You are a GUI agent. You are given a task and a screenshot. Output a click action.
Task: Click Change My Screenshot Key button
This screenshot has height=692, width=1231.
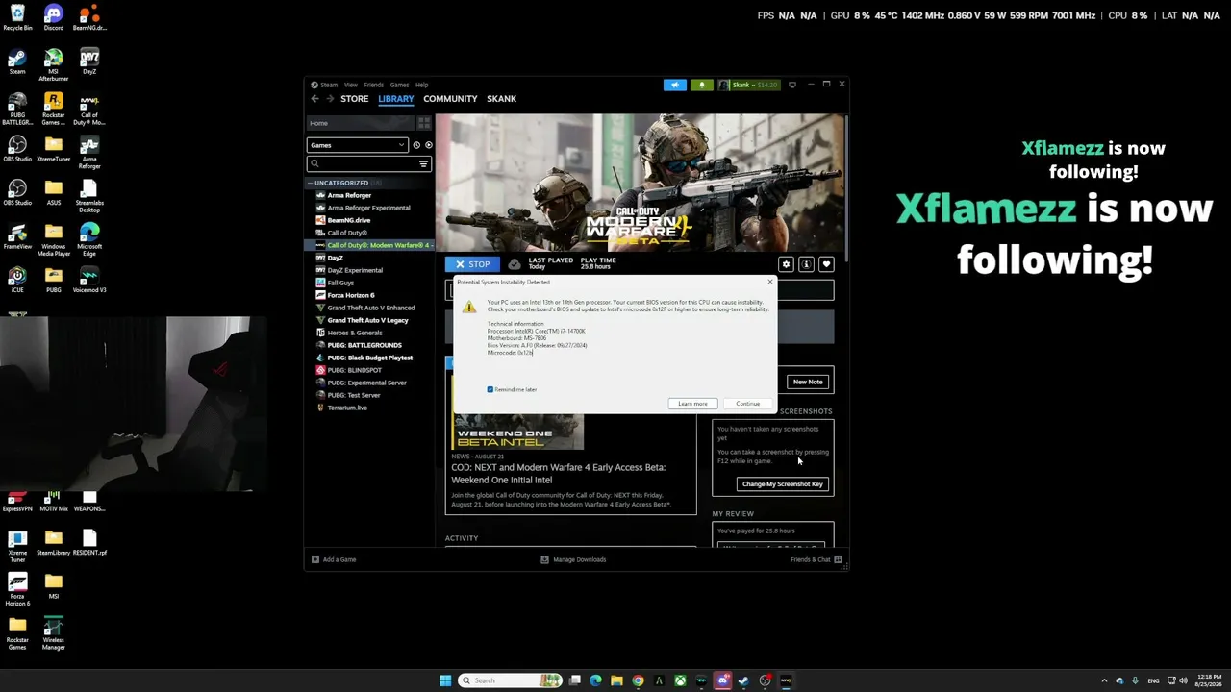tap(783, 483)
